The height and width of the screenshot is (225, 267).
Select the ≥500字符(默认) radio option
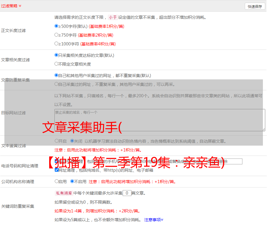coord(57,26)
